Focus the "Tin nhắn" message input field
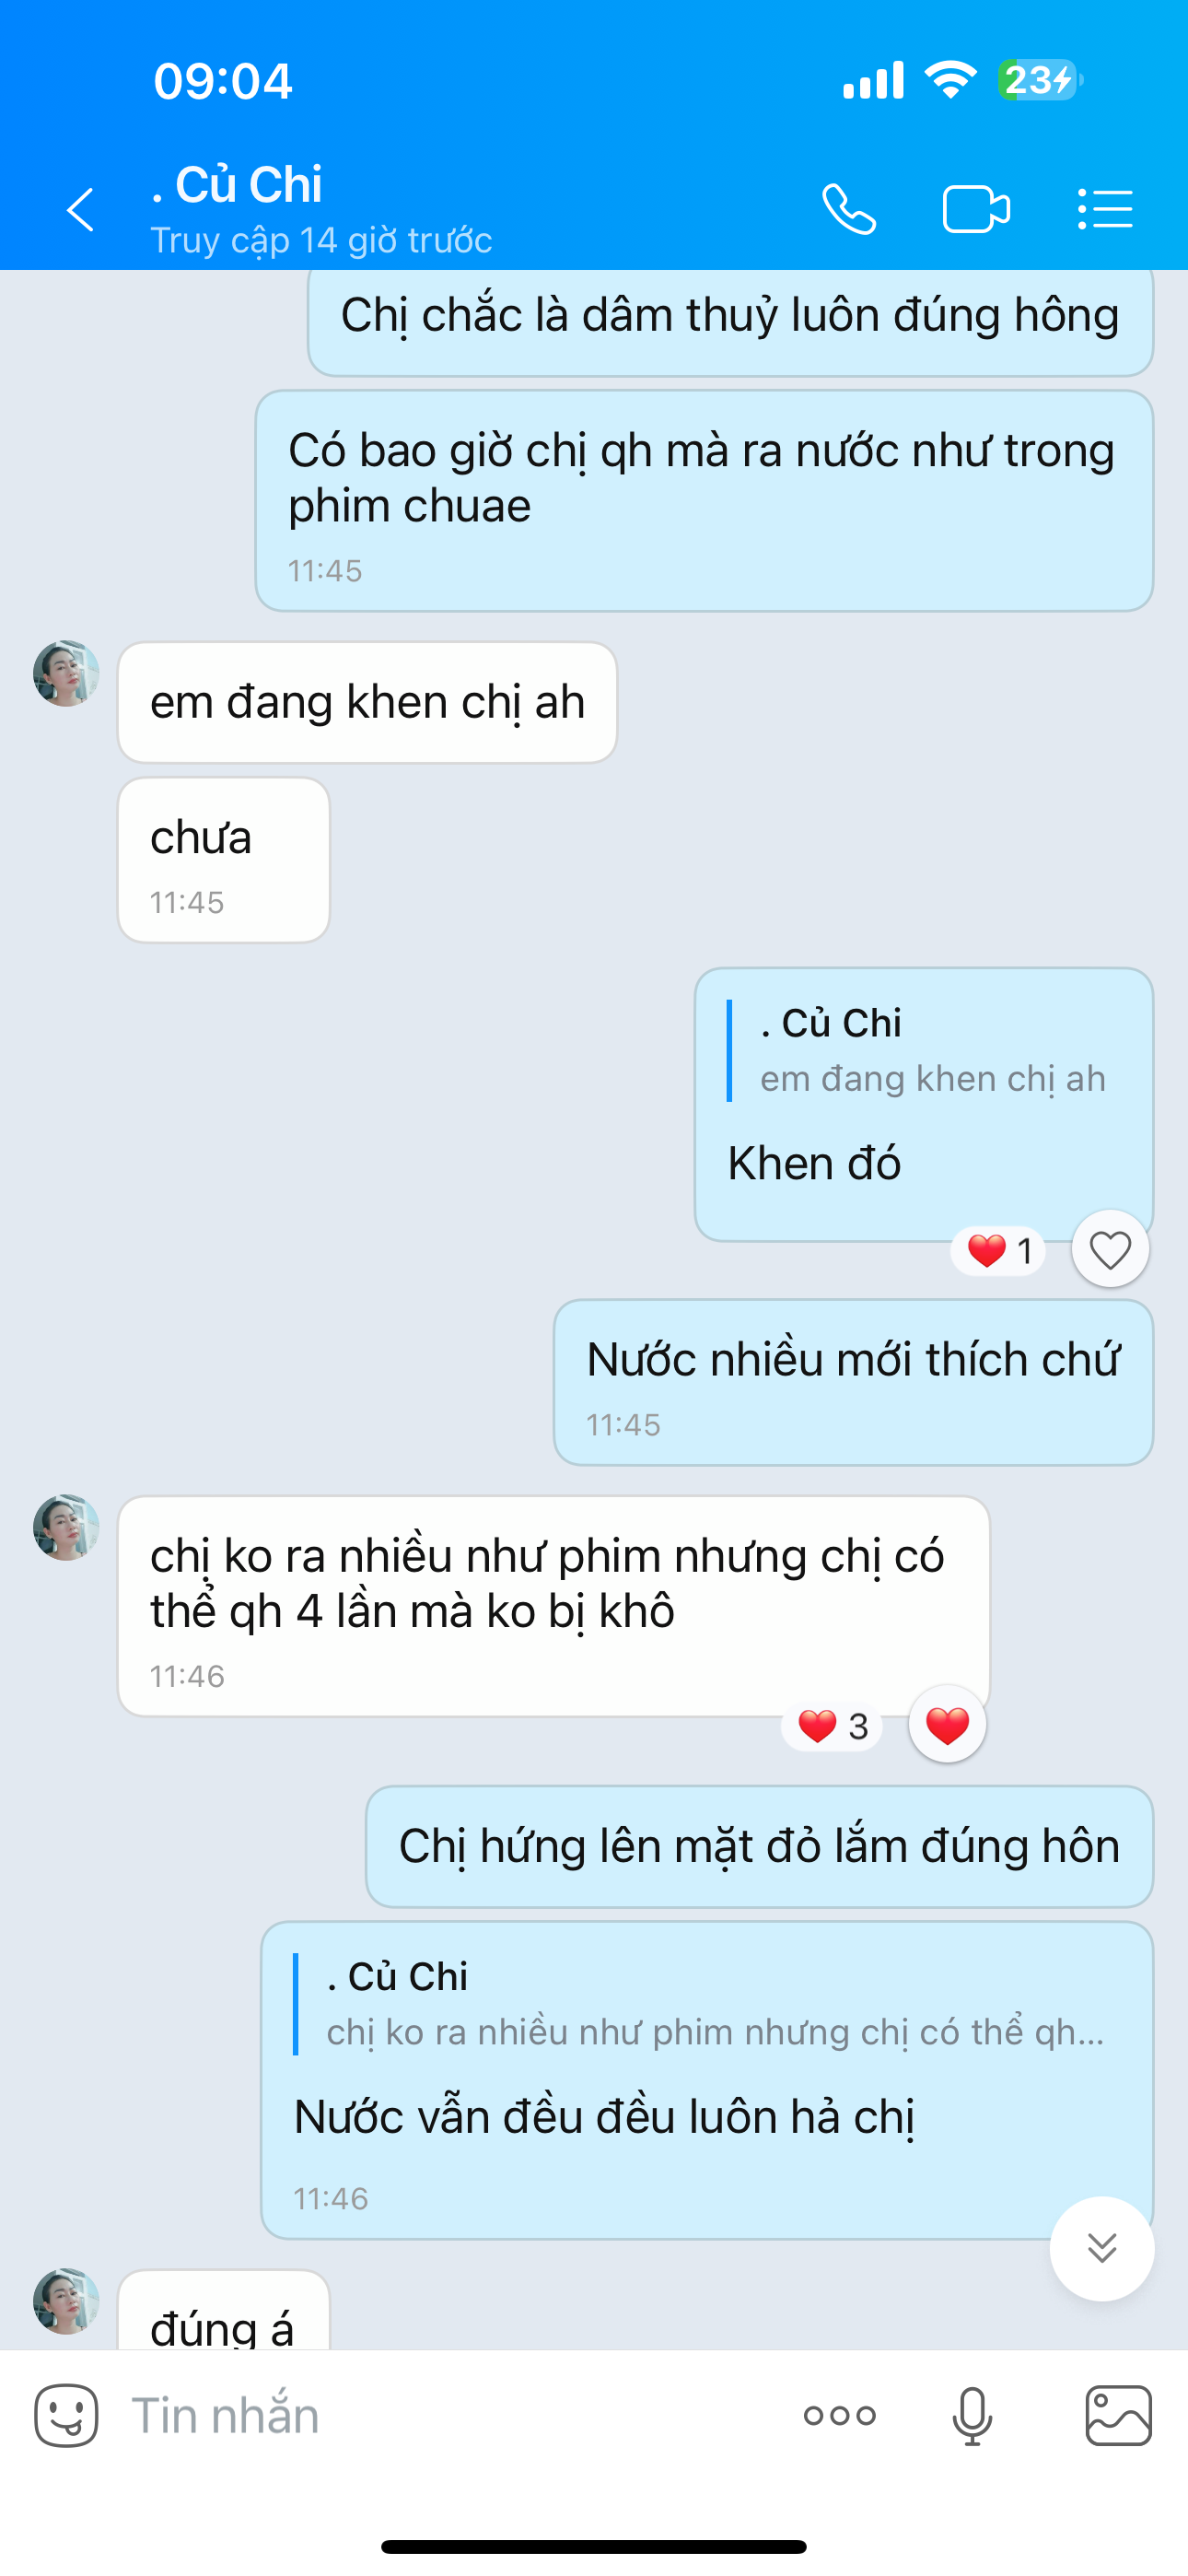This screenshot has width=1188, height=2576. (450, 2416)
